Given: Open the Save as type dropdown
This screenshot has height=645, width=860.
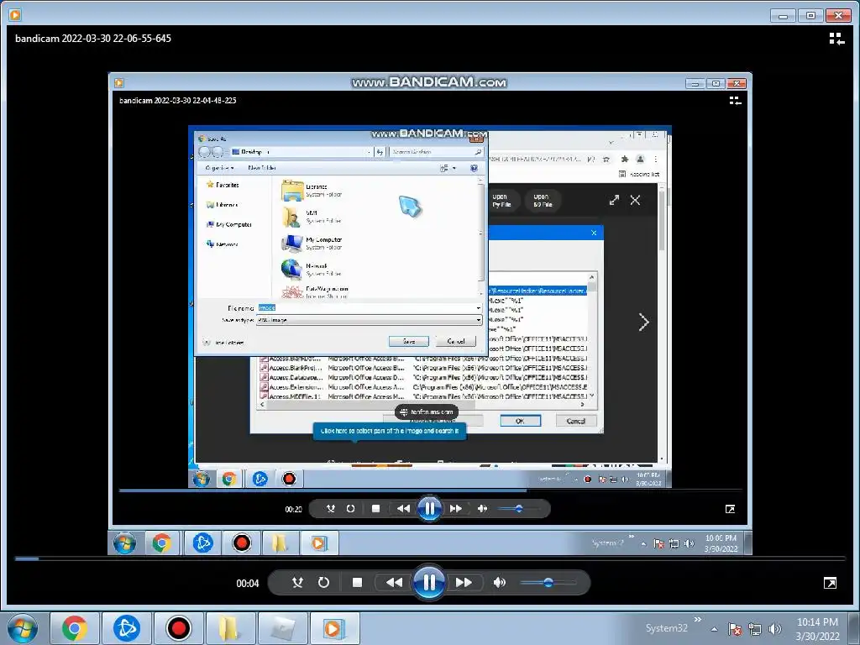Looking at the screenshot, I should pyautogui.click(x=370, y=320).
